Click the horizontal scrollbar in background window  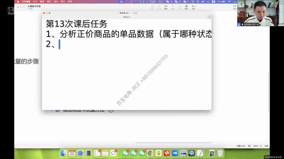tap(173, 142)
